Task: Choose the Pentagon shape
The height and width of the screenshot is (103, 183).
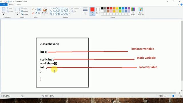Action: pos(57,11)
